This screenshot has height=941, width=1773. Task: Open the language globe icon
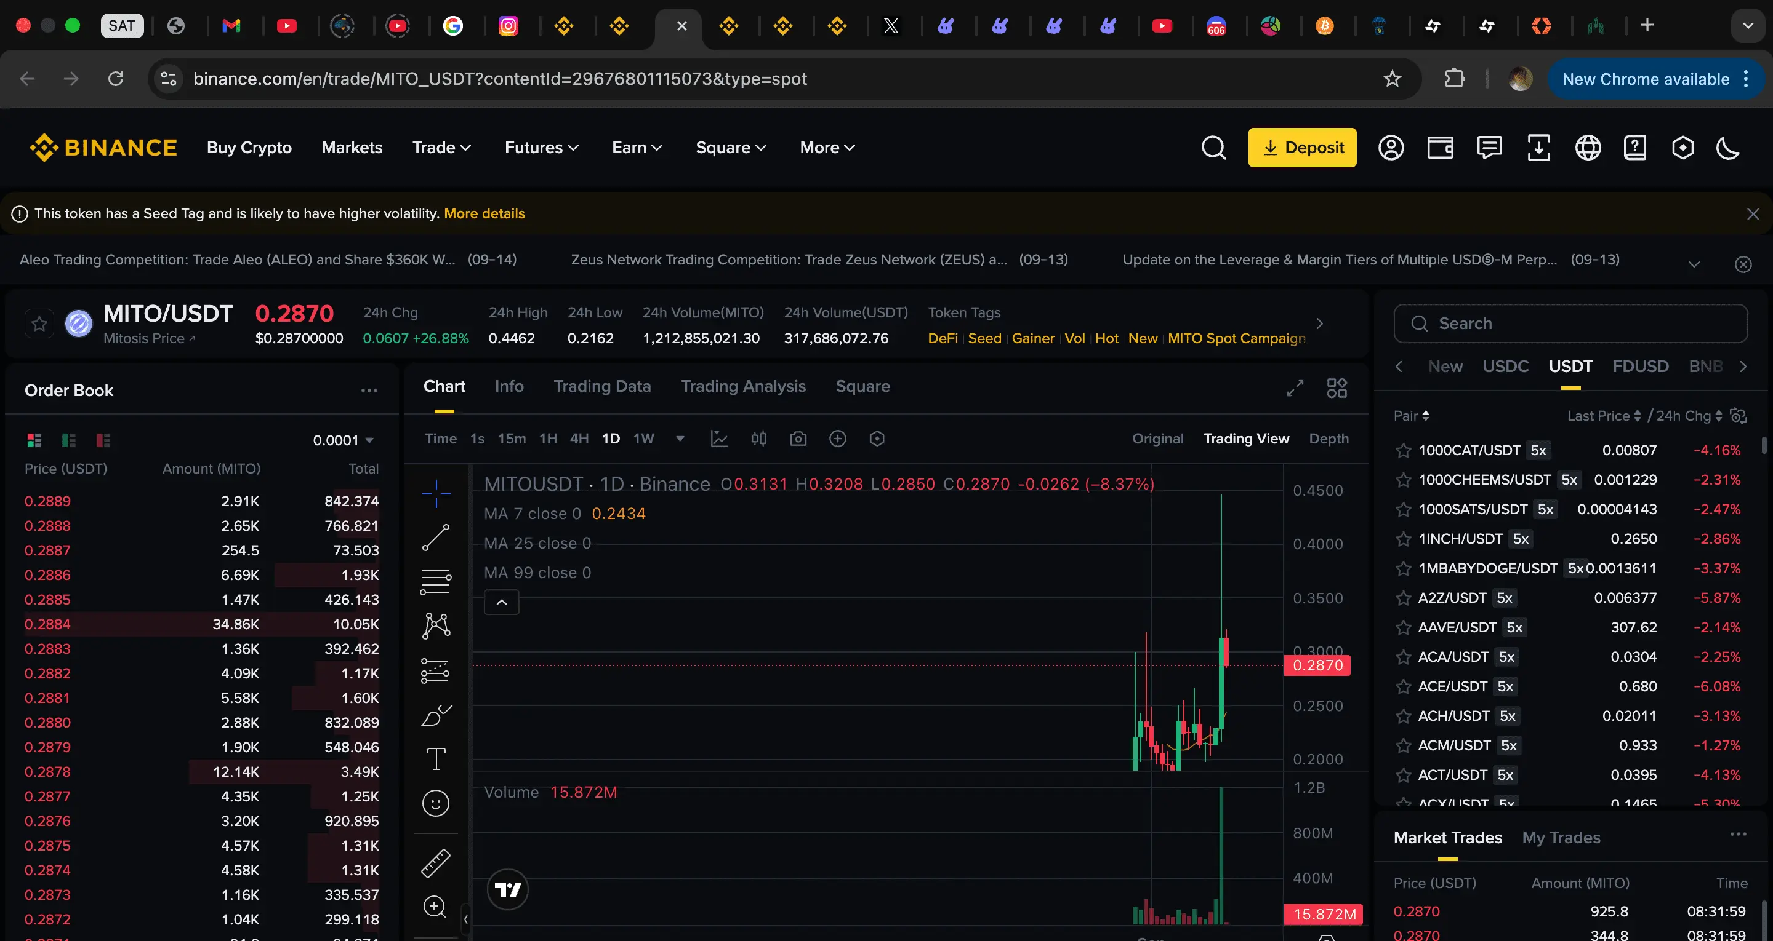tap(1588, 148)
